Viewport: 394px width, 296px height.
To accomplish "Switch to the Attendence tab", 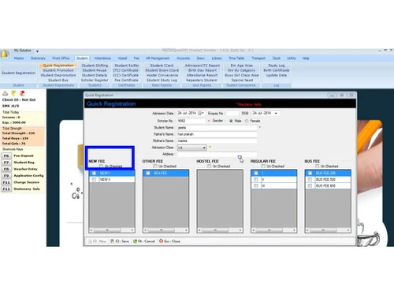I will (x=102, y=58).
